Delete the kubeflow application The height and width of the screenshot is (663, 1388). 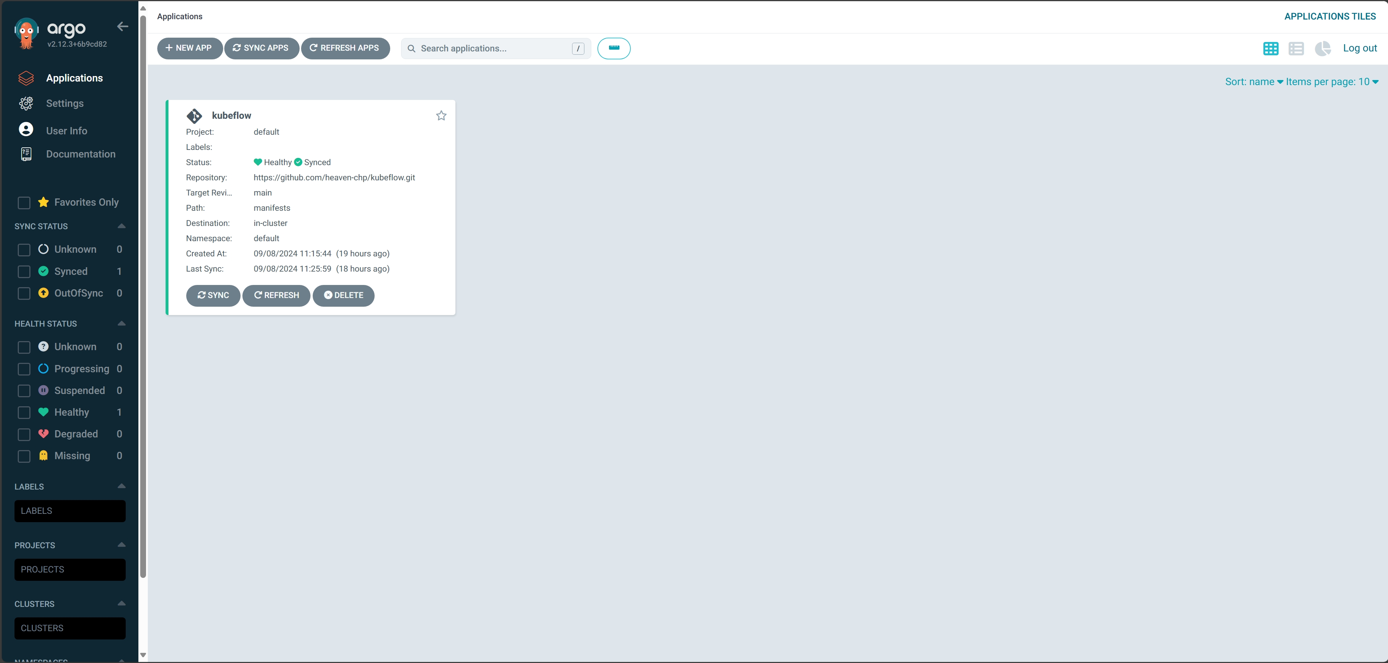pos(343,295)
